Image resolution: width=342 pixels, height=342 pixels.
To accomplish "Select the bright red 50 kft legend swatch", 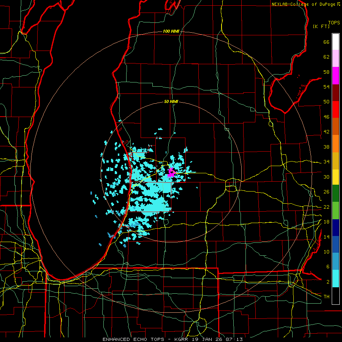I will [336, 109].
